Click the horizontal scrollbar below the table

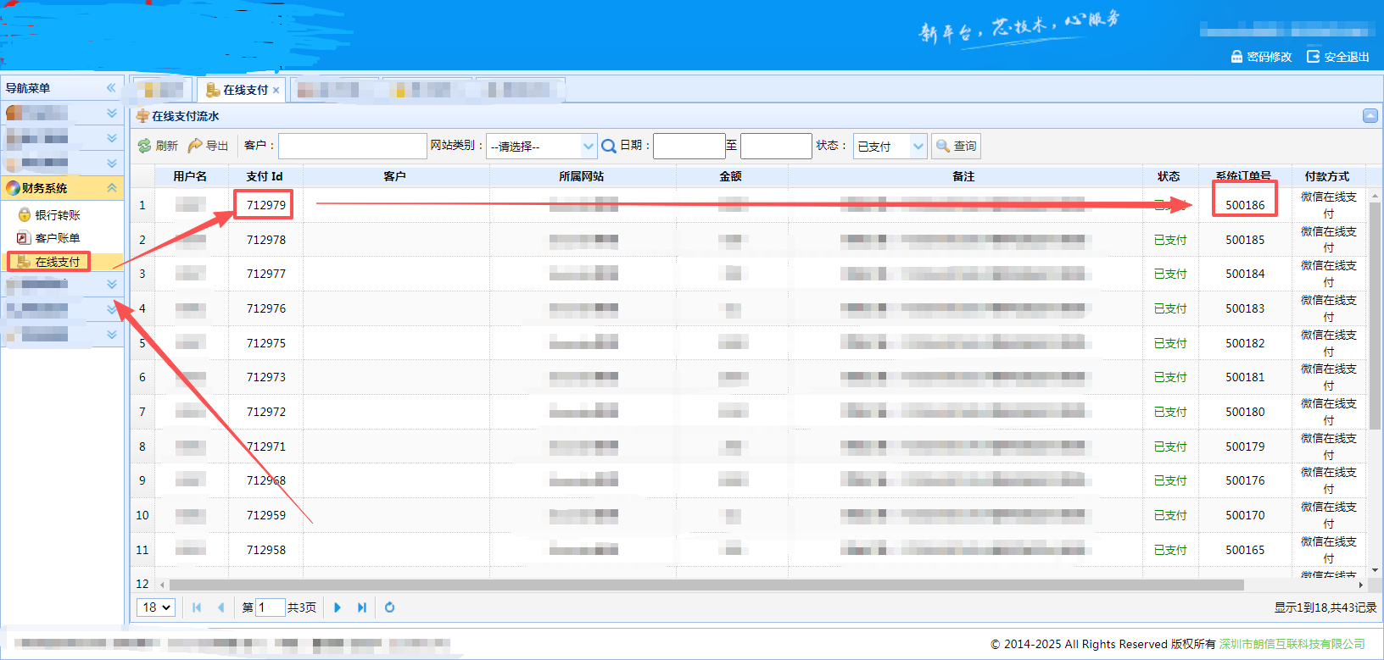coord(706,585)
